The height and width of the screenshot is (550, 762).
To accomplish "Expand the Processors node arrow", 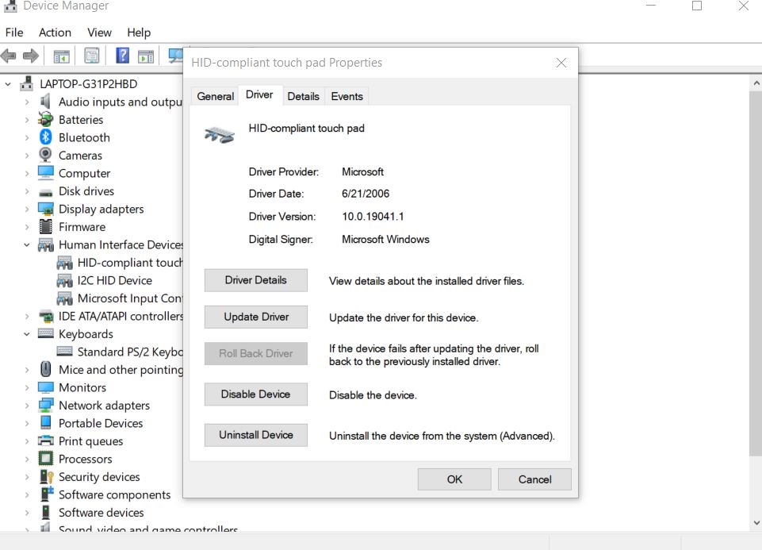I will coord(27,459).
